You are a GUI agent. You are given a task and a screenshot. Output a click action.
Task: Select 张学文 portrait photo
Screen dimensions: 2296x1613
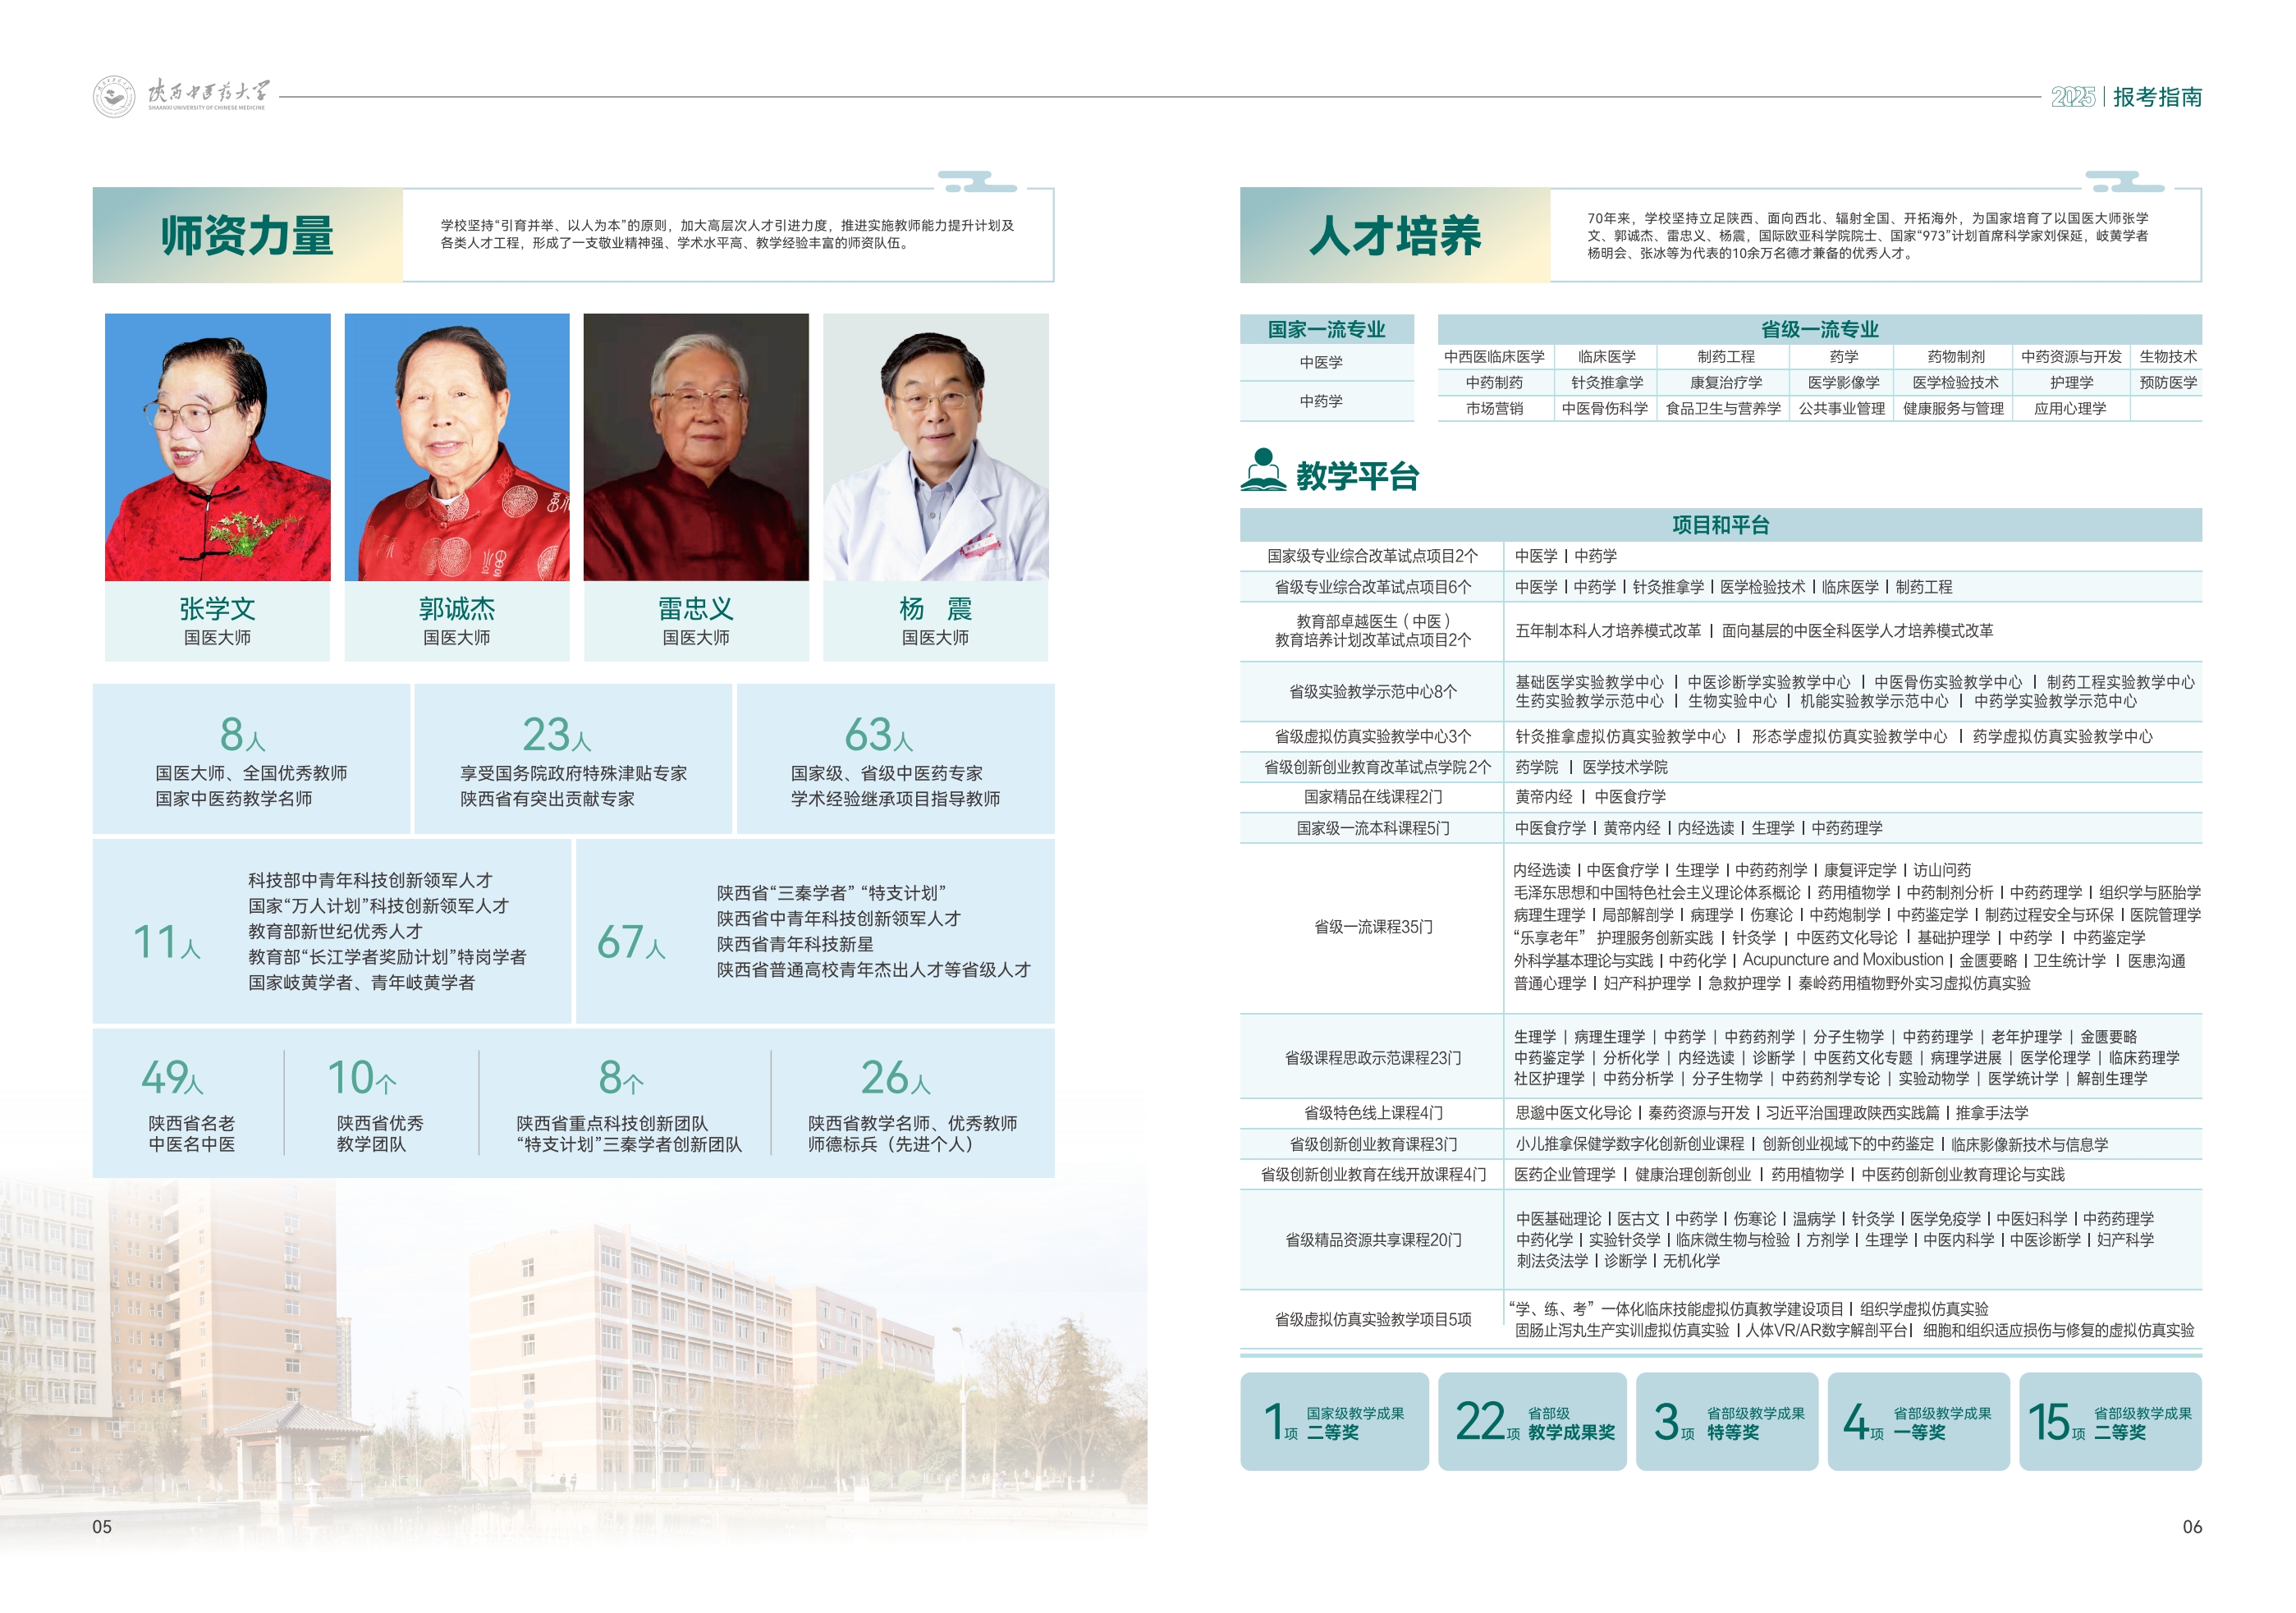(217, 447)
